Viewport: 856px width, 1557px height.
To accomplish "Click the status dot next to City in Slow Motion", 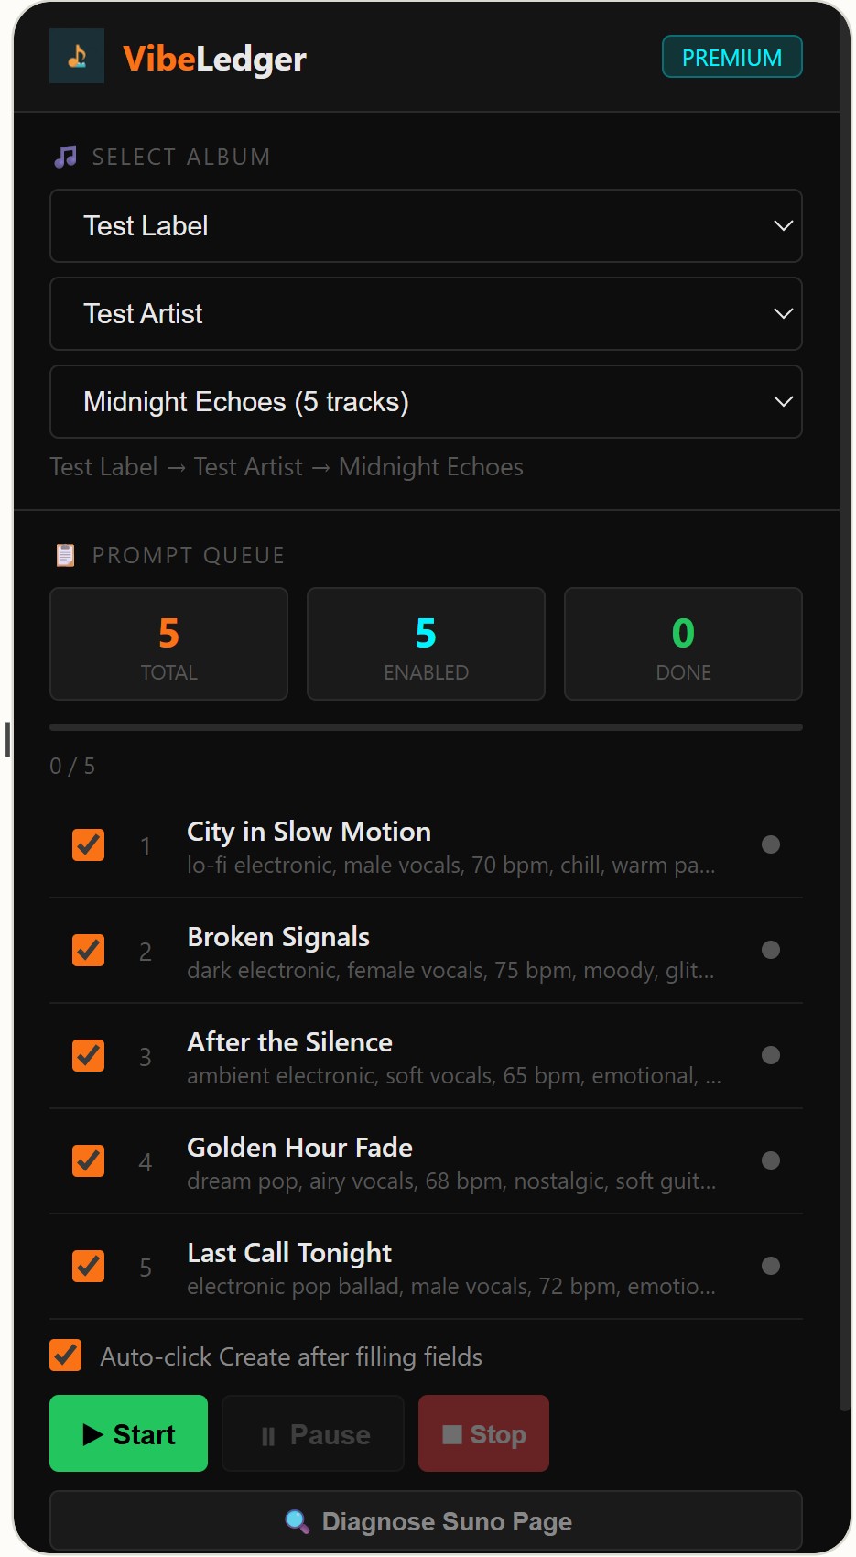I will click(770, 844).
